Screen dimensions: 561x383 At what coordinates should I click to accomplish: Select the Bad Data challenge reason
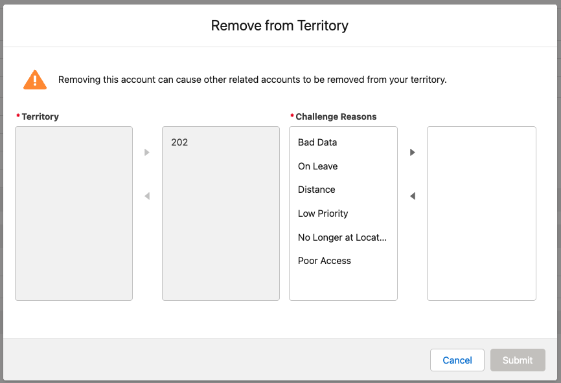click(x=317, y=142)
